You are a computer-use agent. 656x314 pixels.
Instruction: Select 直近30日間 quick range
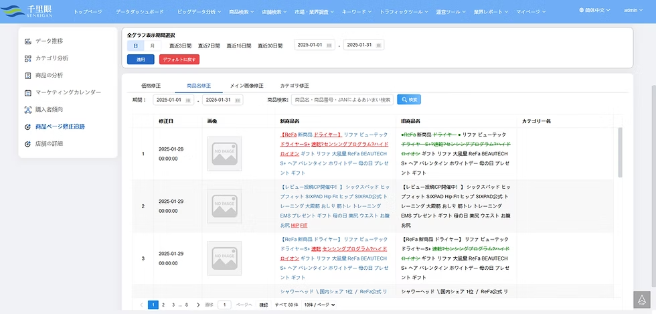point(270,46)
